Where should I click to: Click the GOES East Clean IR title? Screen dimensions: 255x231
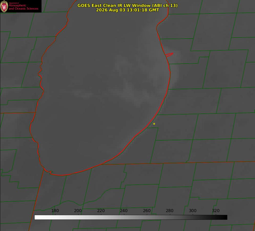pos(128,5)
